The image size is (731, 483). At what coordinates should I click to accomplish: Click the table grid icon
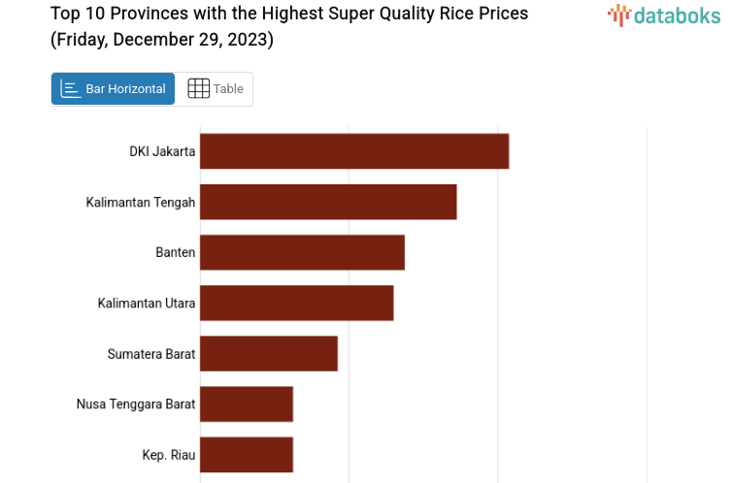pyautogui.click(x=198, y=89)
